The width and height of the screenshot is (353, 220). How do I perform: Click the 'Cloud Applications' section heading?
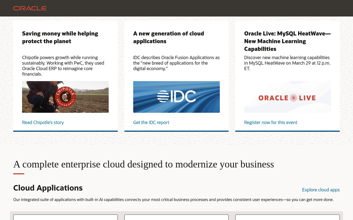[x=48, y=188]
